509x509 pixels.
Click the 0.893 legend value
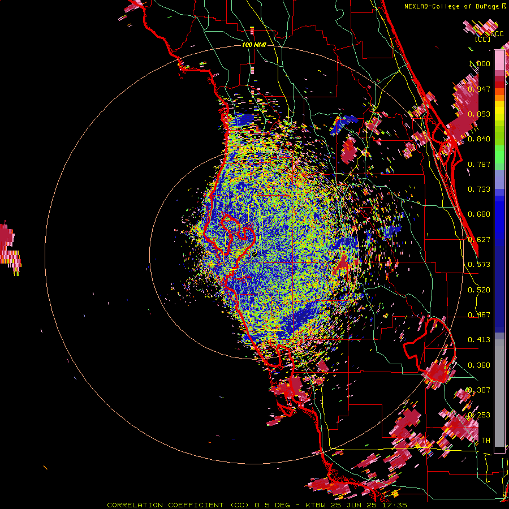pos(480,114)
